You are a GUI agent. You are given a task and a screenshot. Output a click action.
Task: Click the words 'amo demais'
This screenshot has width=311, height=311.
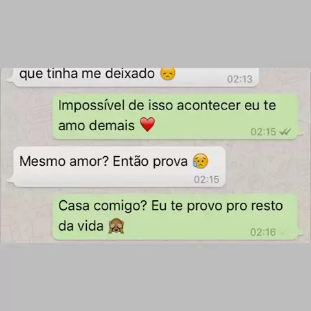click(97, 126)
